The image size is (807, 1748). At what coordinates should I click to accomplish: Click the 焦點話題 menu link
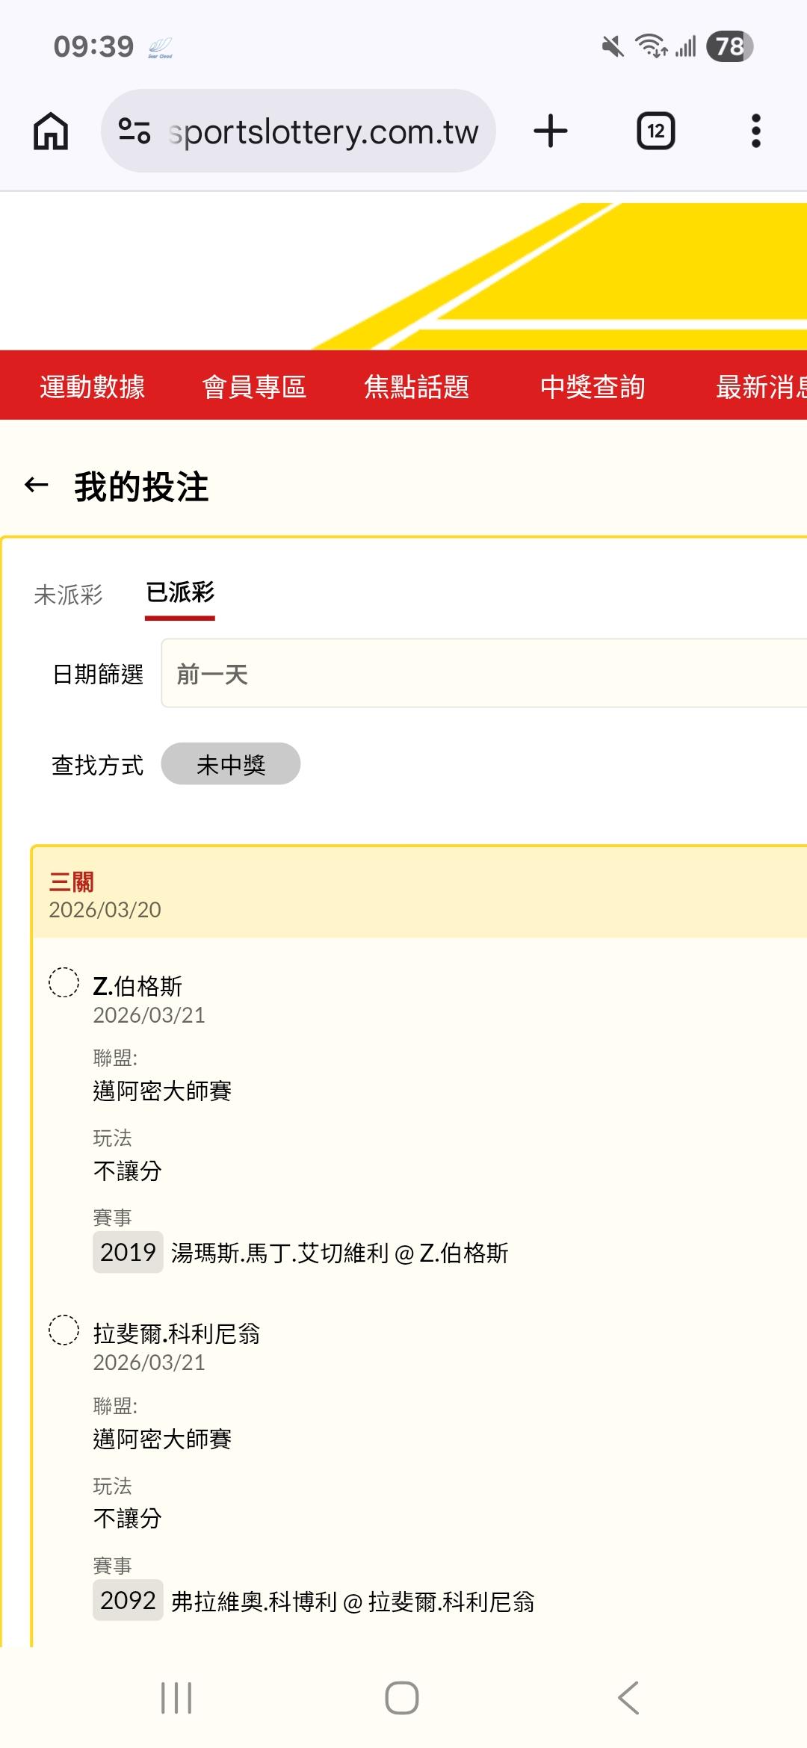[416, 386]
